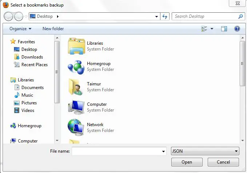This screenshot has width=247, height=173.
Task: Click Libraries label in file list
Action: coord(95,43)
